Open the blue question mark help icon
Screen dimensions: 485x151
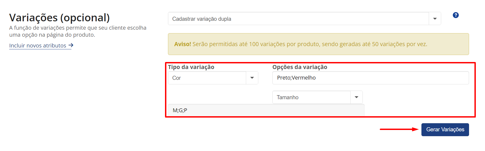[456, 15]
